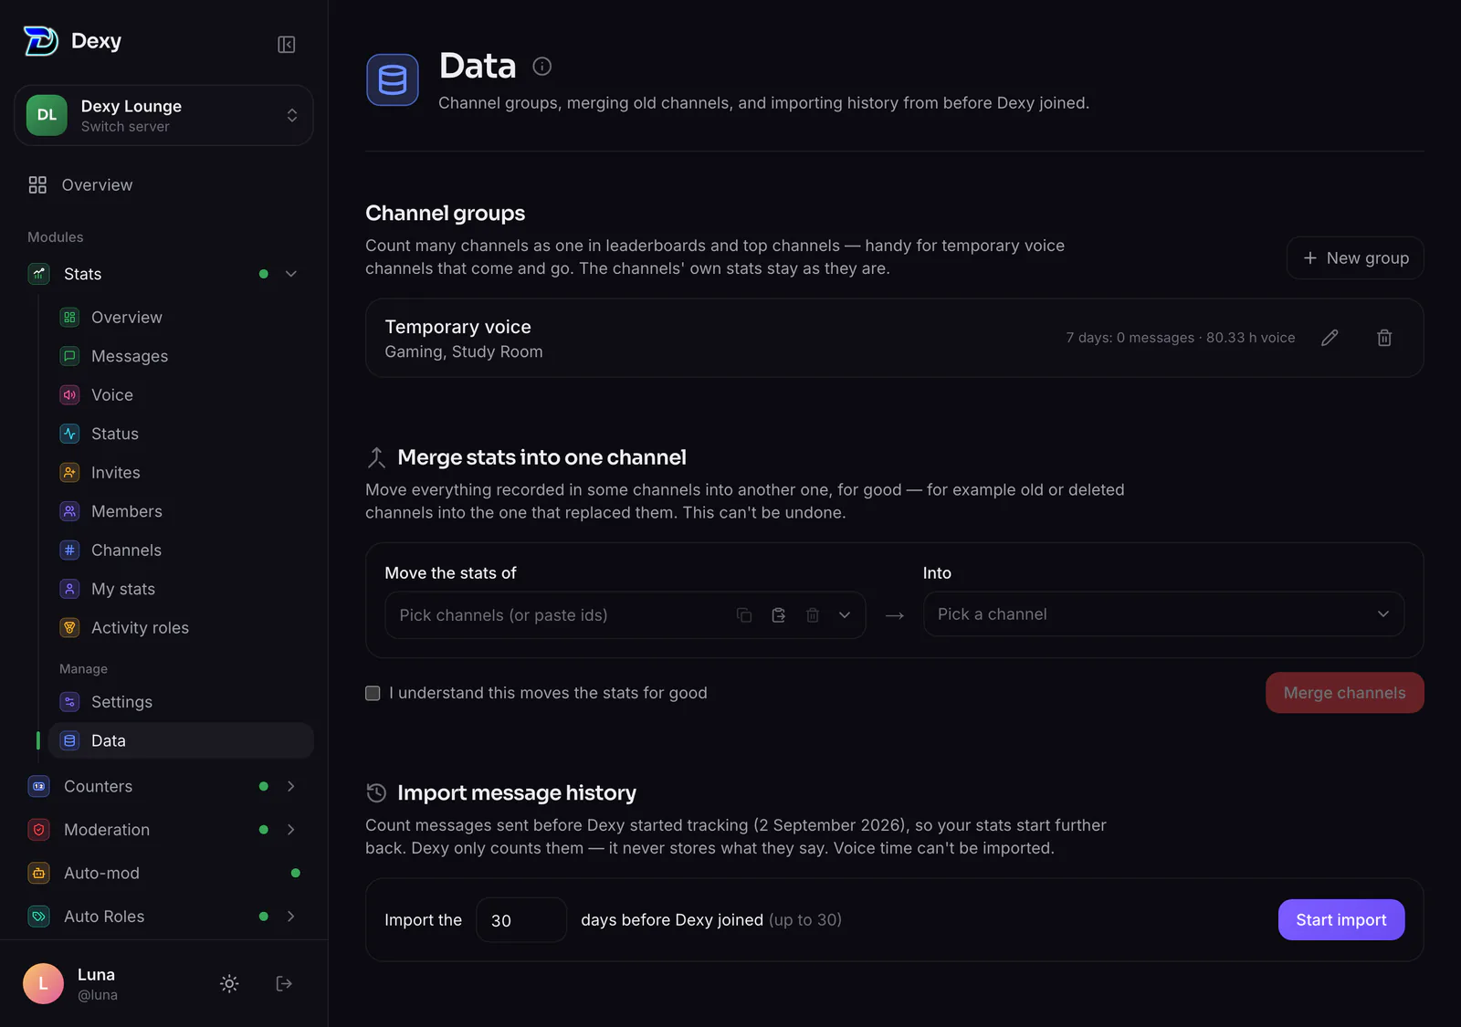Delete the Temporary voice group

pyautogui.click(x=1384, y=338)
